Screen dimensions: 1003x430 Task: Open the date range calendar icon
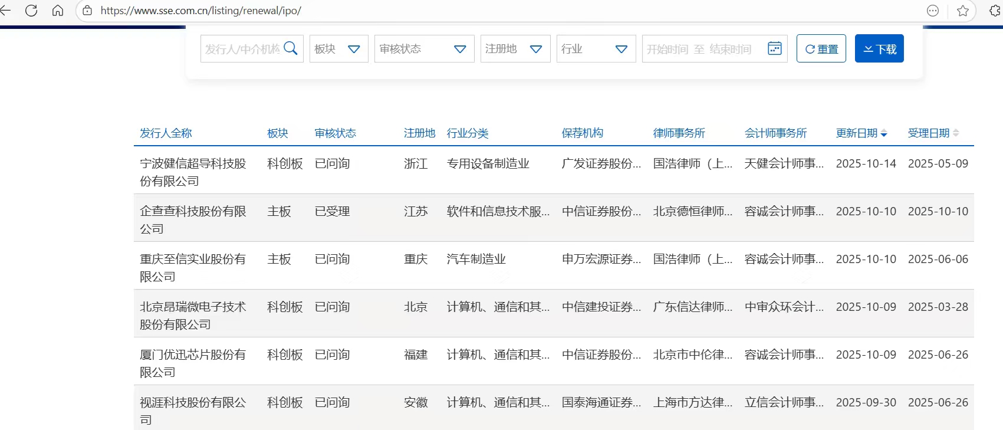(x=775, y=48)
